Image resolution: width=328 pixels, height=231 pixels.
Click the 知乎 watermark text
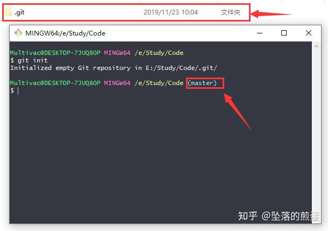[x=248, y=216]
